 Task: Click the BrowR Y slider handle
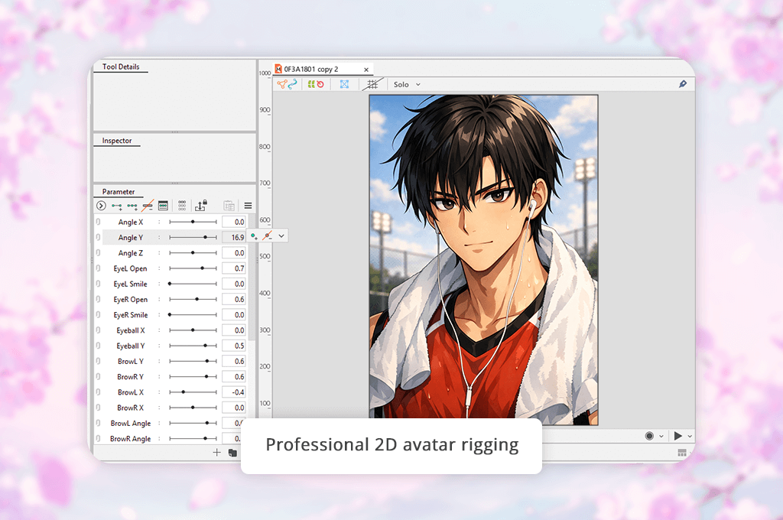206,377
